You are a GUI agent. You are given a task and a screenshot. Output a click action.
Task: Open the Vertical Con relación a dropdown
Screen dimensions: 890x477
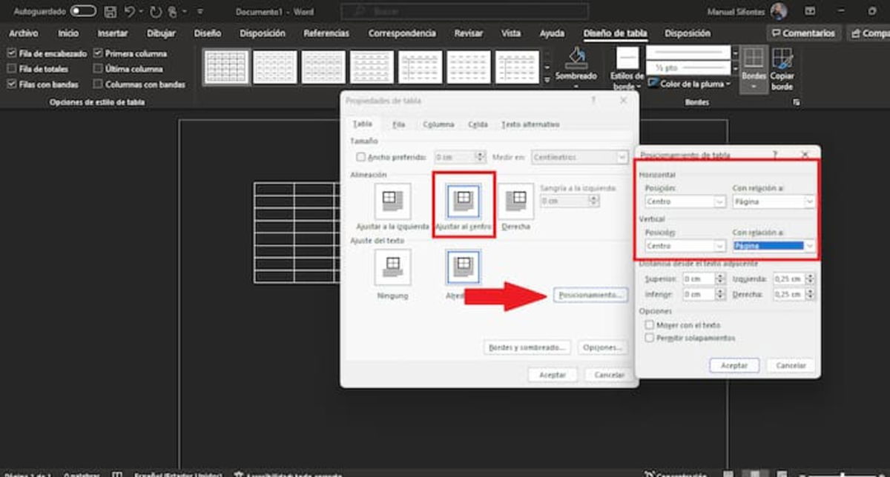click(x=774, y=244)
